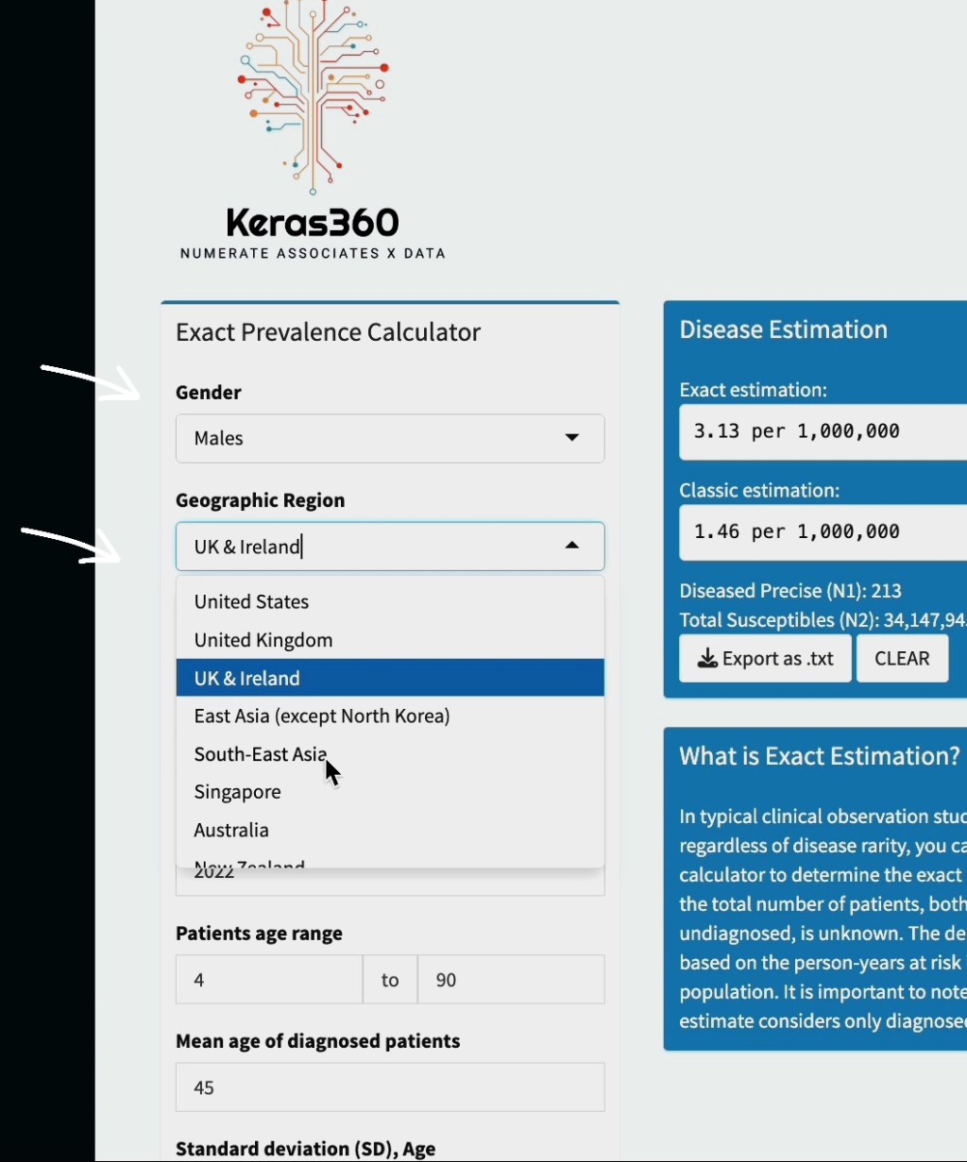This screenshot has width=967, height=1162.
Task: Click the What is Exact Estimation? heading
Action: [x=819, y=756]
